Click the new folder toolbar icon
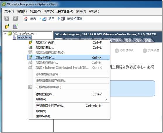The height and width of the screenshot is (133, 163). point(7,26)
